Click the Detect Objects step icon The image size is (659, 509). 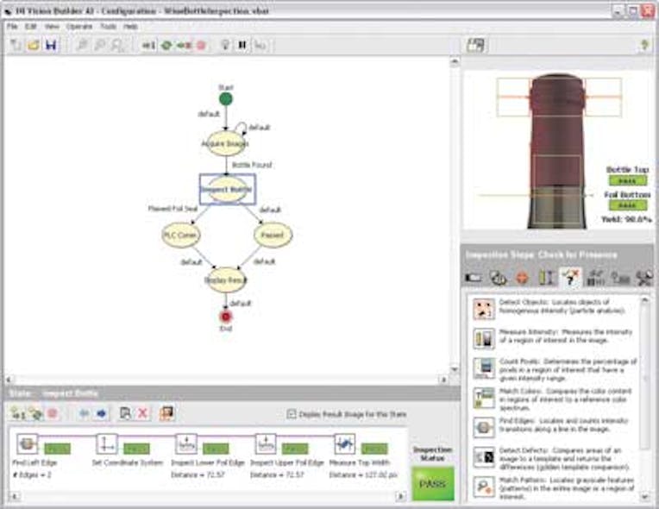tap(484, 309)
